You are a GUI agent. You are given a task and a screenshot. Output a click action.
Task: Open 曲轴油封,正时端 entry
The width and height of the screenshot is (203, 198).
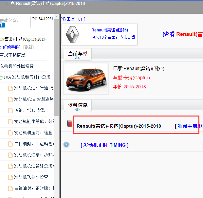click(34, 189)
